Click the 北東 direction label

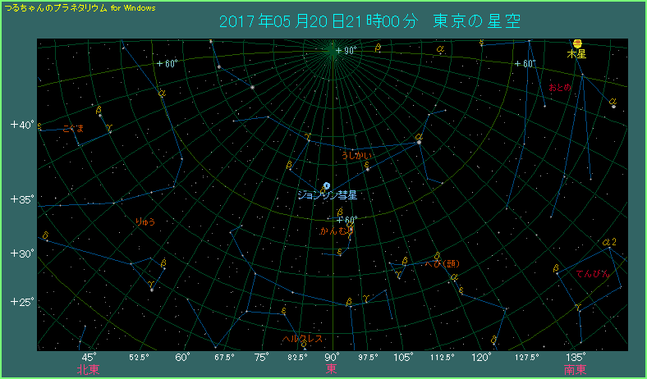pyautogui.click(x=88, y=369)
